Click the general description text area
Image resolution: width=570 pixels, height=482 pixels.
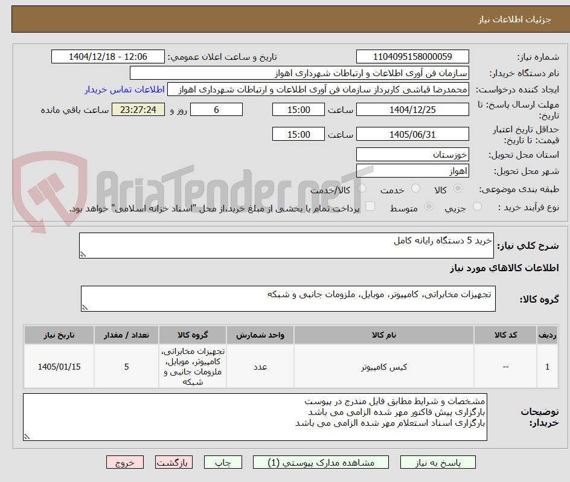[x=286, y=246]
